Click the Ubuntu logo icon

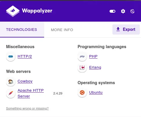(x=82, y=93)
